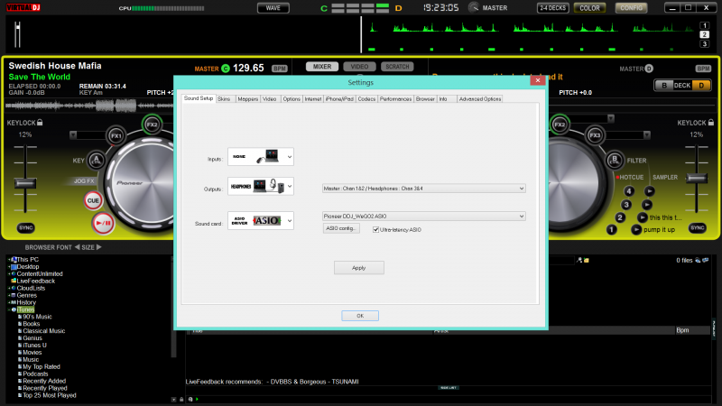
Task: Activate FX2 on the right deck
Action: (x=560, y=125)
